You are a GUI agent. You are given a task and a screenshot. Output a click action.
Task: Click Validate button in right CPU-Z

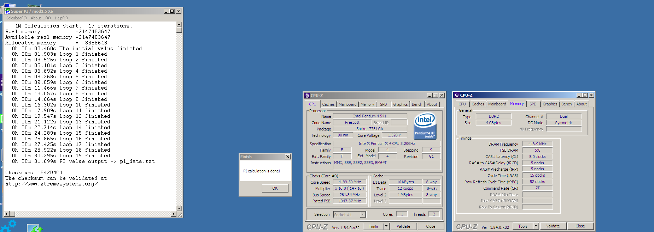[x=553, y=226]
